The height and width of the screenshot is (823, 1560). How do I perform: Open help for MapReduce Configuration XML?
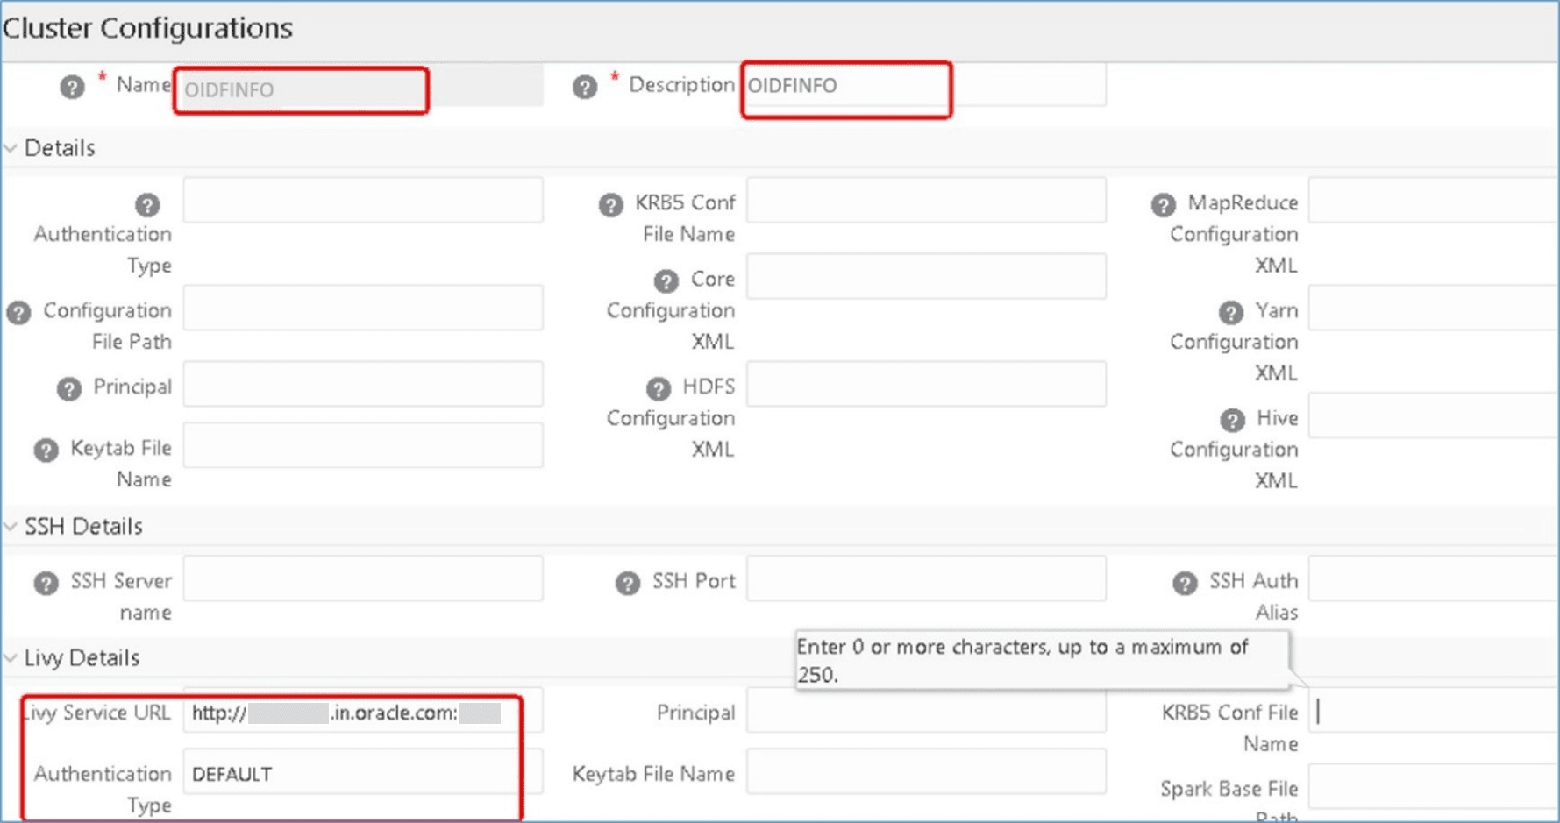pyautogui.click(x=1164, y=204)
